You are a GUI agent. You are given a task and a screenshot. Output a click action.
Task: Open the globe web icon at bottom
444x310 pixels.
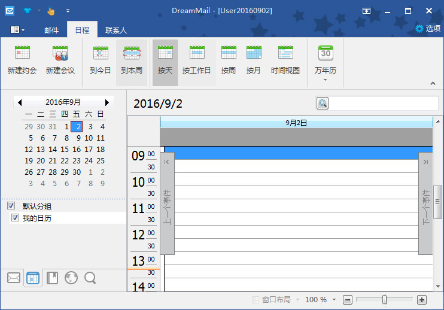pos(71,278)
